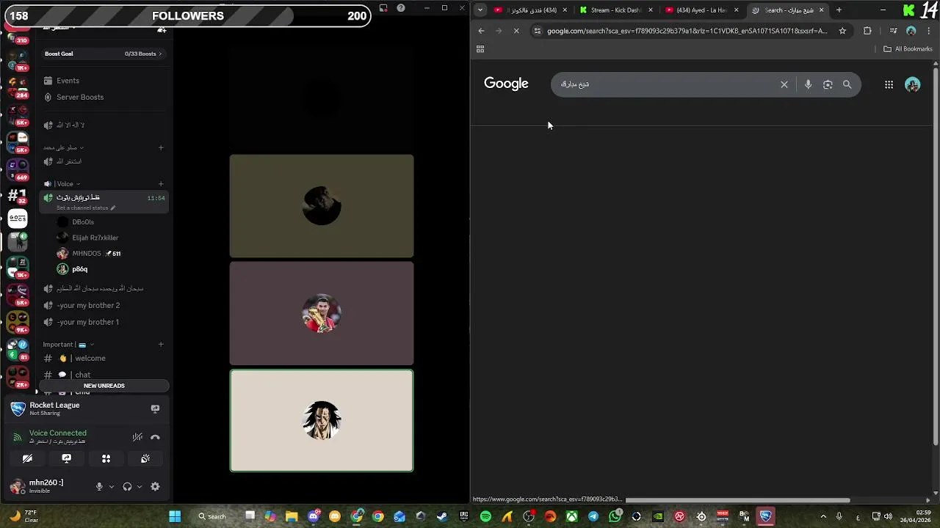This screenshot has height=528, width=940.
Task: Collapse the Important category
Action: (68, 345)
